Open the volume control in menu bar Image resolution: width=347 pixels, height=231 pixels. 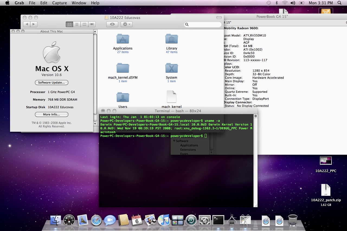tap(293, 3)
